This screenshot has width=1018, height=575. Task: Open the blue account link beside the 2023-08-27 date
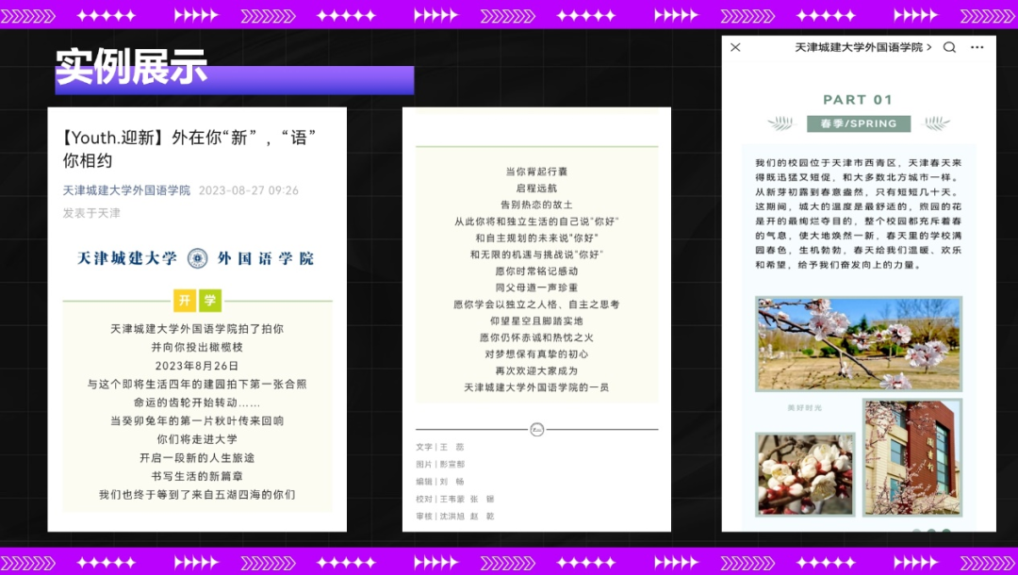point(126,190)
